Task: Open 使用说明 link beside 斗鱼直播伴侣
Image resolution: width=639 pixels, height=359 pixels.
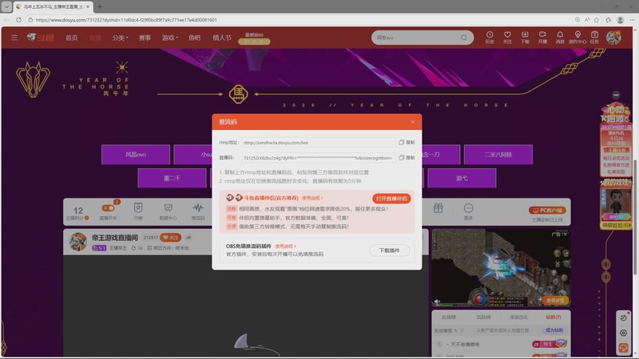Action: point(312,198)
